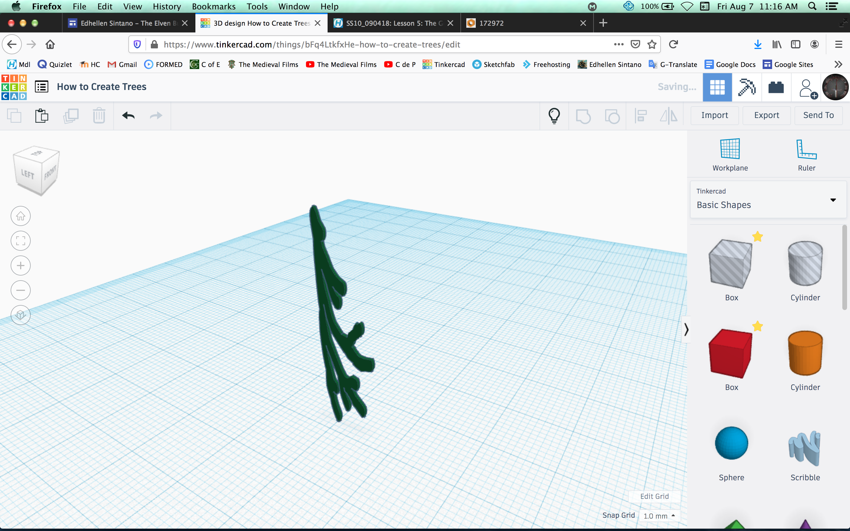Image resolution: width=850 pixels, height=531 pixels.
Task: Select the 3D design grid view
Action: [x=717, y=87]
